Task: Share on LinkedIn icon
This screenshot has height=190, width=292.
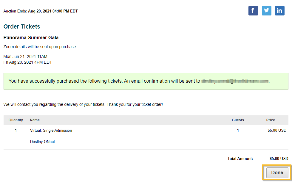Action: tap(279, 11)
